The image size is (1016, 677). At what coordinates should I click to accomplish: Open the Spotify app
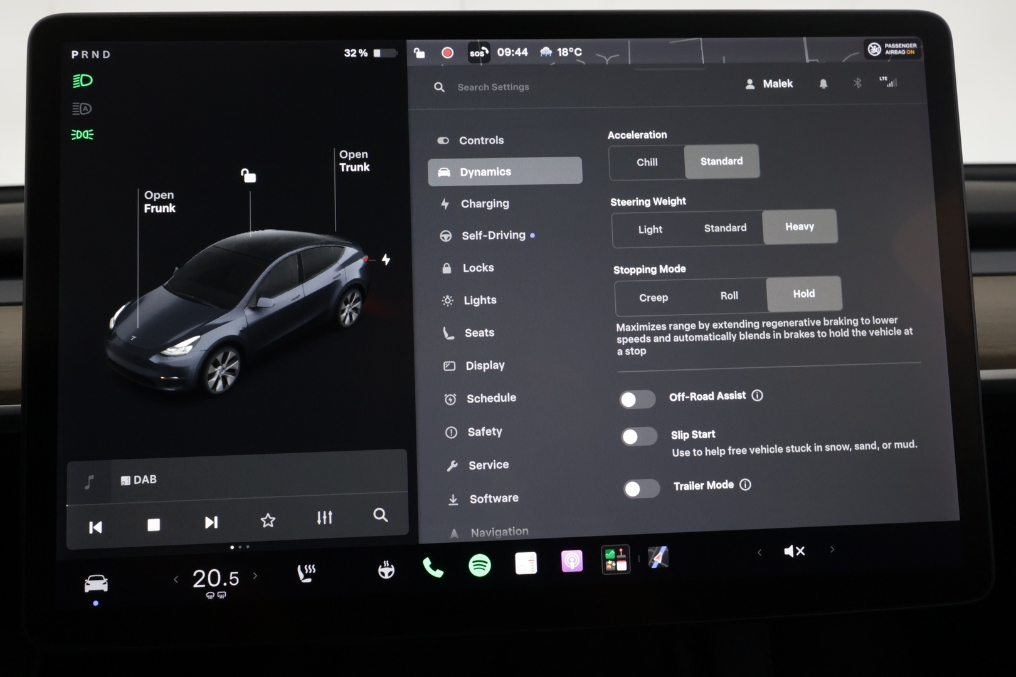point(480,565)
